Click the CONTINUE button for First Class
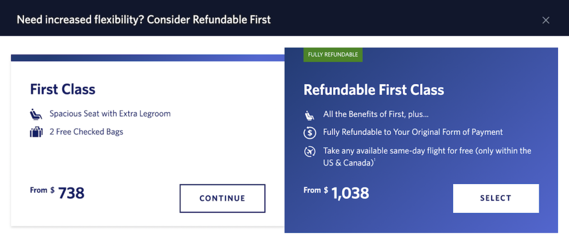Screen dimensions: 569x246 point(222,198)
